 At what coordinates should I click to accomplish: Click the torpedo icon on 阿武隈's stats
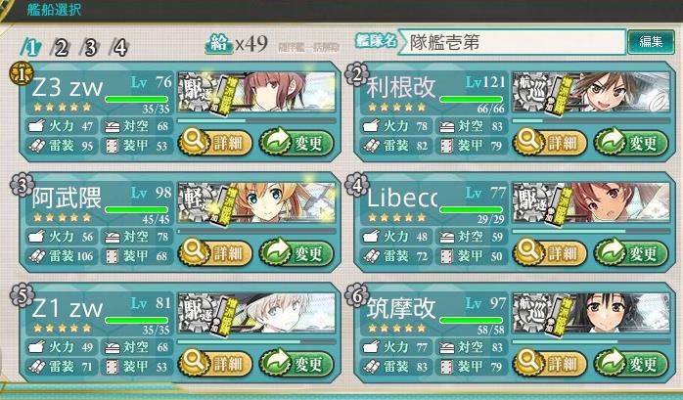tap(37, 256)
